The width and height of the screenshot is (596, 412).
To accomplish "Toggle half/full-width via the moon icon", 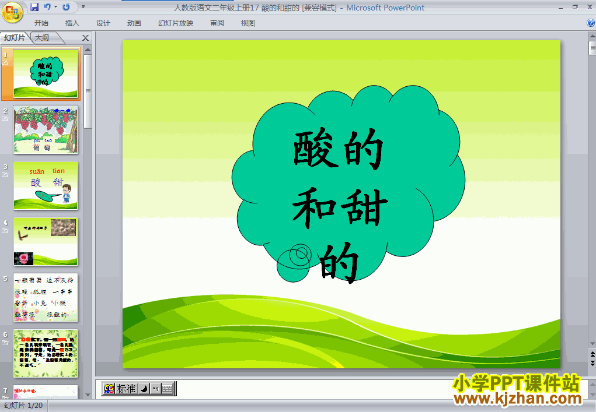I will (x=144, y=389).
